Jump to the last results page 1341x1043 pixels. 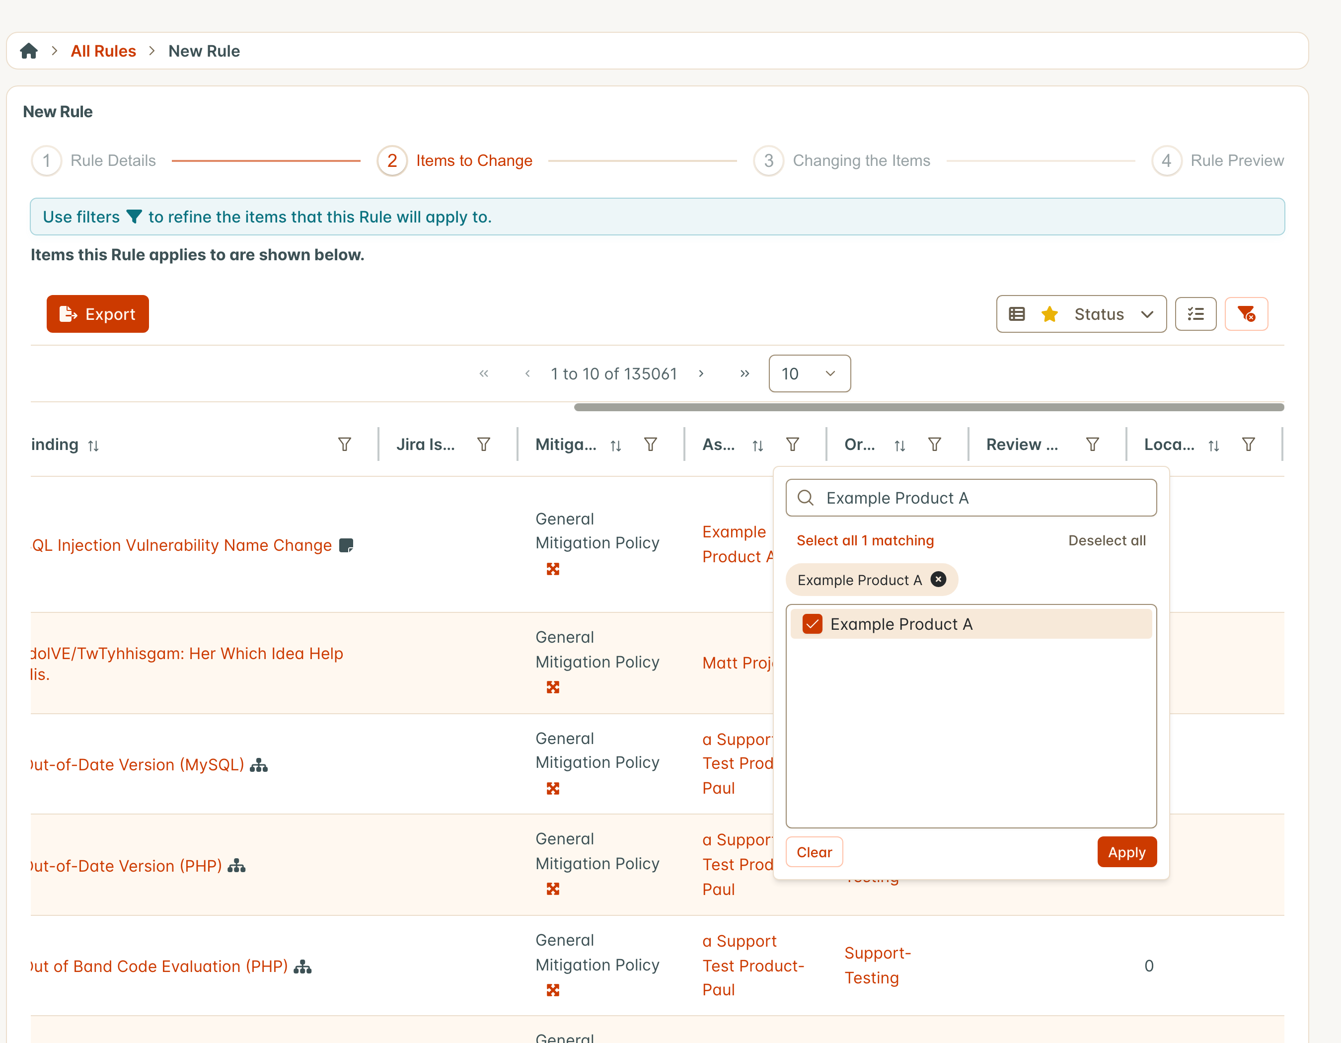pyautogui.click(x=744, y=373)
